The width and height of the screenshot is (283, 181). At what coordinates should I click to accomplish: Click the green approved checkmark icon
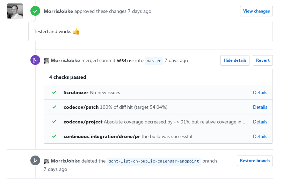pyautogui.click(x=35, y=11)
